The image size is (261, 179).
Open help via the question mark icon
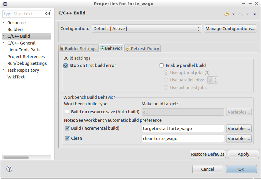click(9, 169)
